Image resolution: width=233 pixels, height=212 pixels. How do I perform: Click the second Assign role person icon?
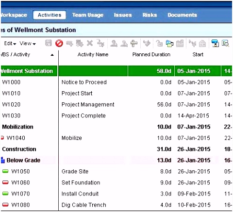pos(124,44)
